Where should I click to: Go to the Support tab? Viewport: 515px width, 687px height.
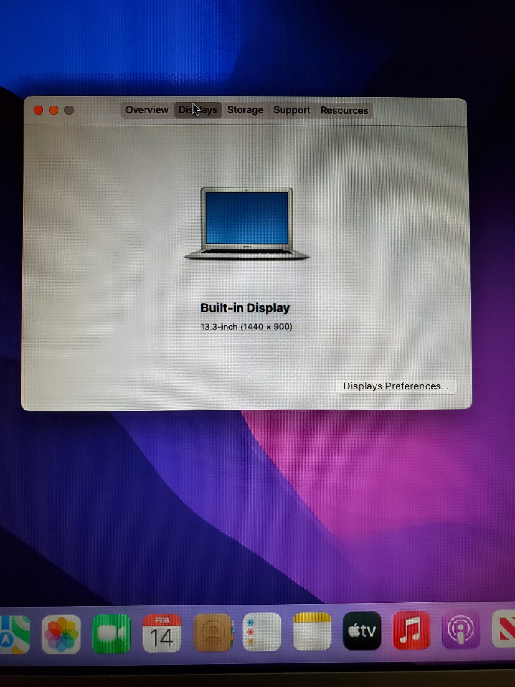tap(292, 110)
